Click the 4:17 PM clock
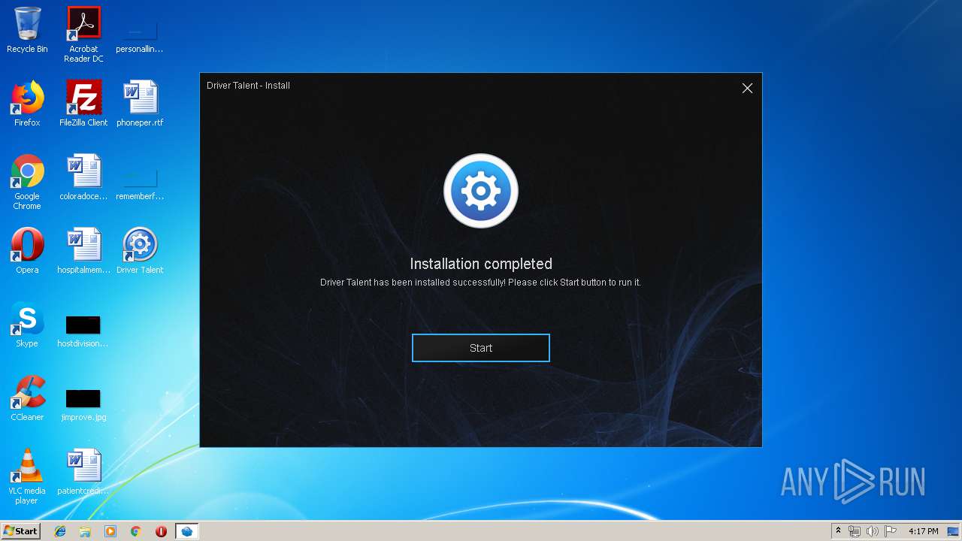The height and width of the screenshot is (541, 962). (x=923, y=531)
